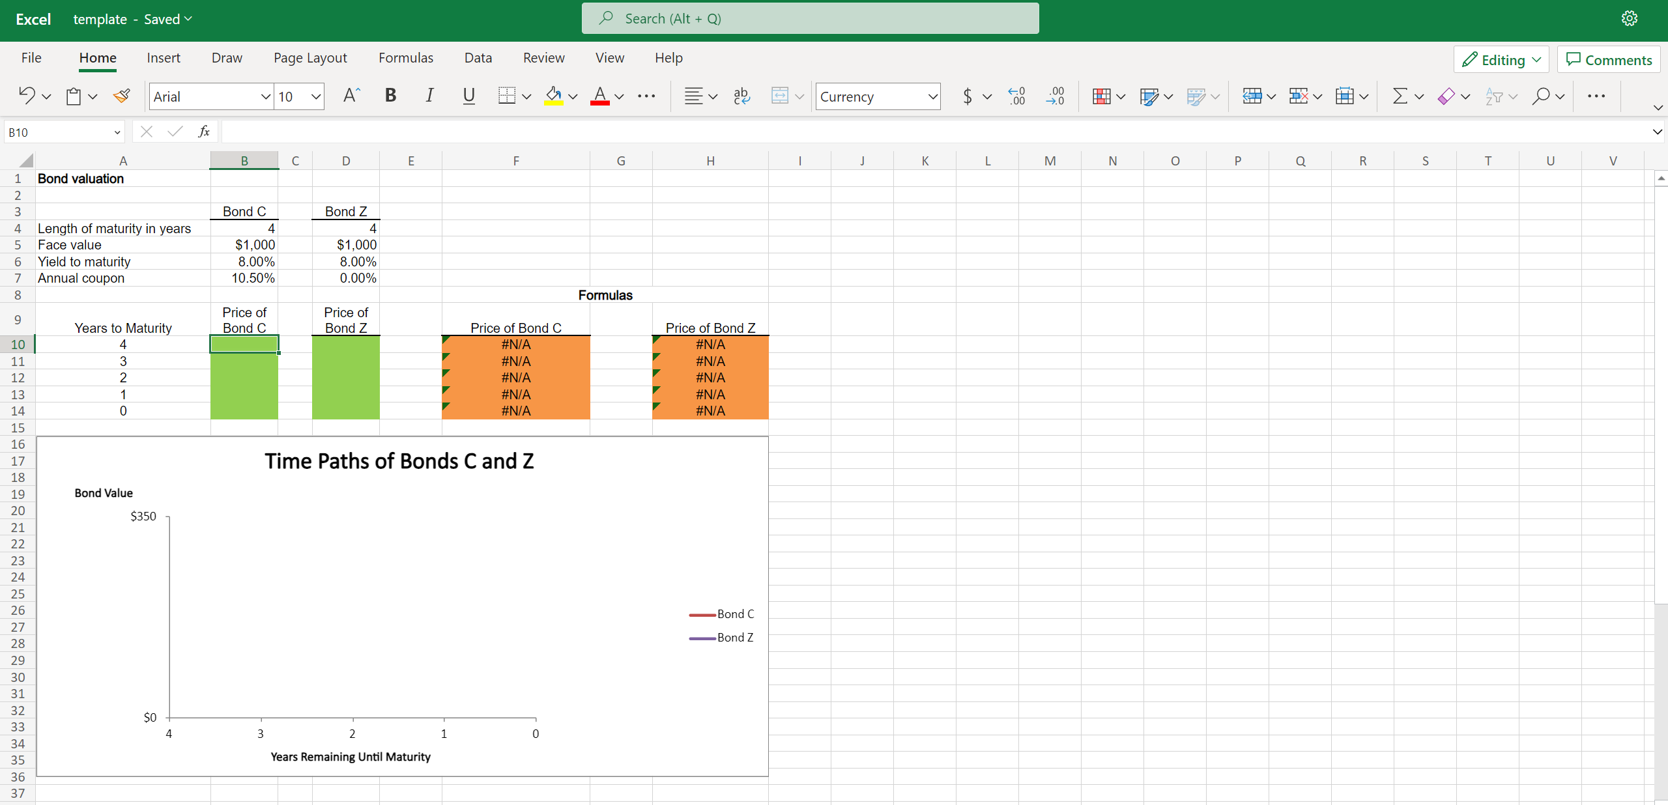Image resolution: width=1668 pixels, height=805 pixels.
Task: Apply italic formatting
Action: click(429, 96)
